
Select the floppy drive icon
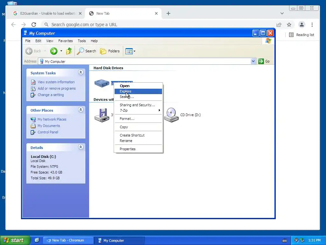[x=102, y=115]
